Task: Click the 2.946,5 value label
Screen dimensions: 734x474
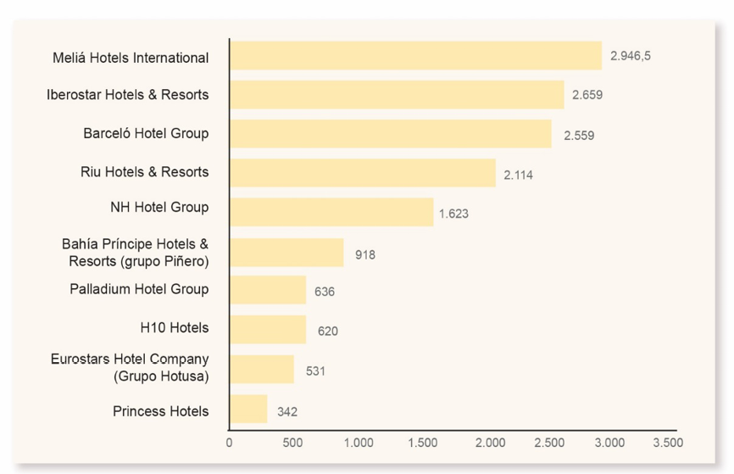Action: (631, 56)
